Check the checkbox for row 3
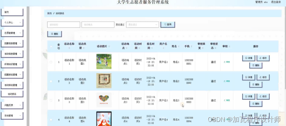Image resolution: width=286 pixels, height=126 pixels. click(51, 100)
